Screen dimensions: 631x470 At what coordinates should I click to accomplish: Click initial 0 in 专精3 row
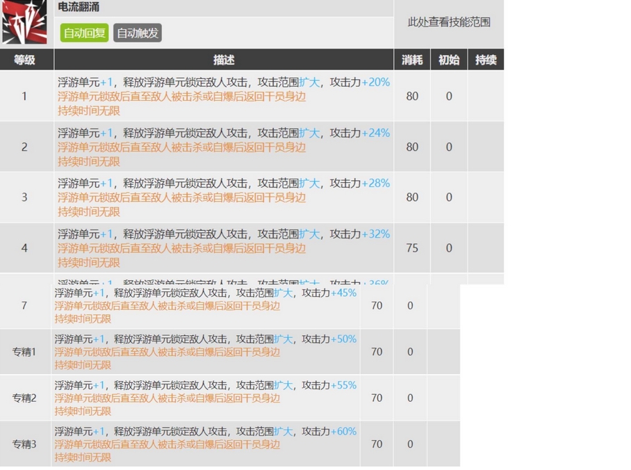[x=410, y=444]
